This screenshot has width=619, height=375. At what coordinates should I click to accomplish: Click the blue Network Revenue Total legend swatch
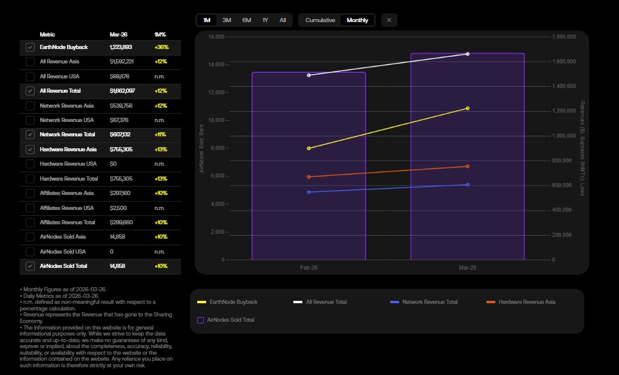point(394,302)
